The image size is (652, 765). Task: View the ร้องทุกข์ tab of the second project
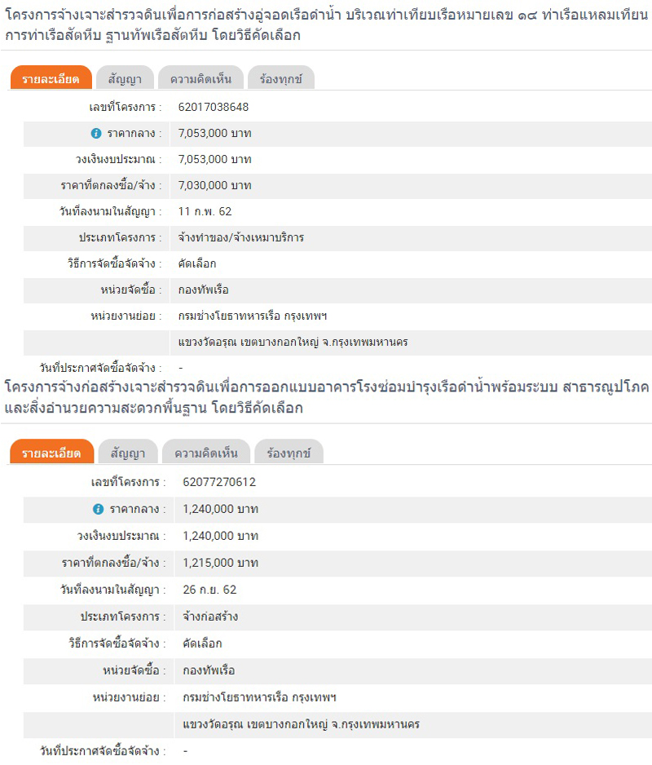[287, 453]
